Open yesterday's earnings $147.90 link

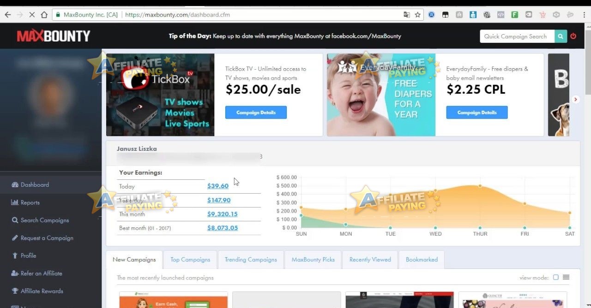(219, 200)
